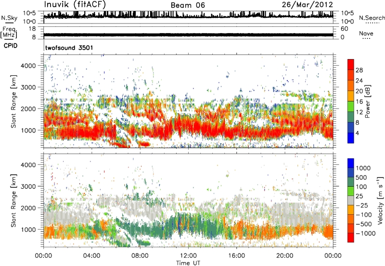385x266 pixels.
Task: Click the '-25' Velocity scale label
Action: [x=361, y=206]
